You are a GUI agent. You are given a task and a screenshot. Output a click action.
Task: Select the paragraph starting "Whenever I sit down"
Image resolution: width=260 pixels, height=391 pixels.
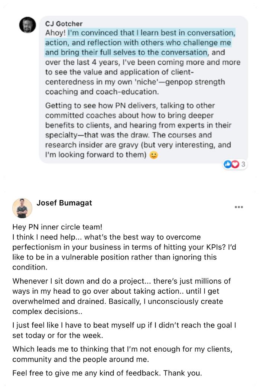[x=122, y=296]
